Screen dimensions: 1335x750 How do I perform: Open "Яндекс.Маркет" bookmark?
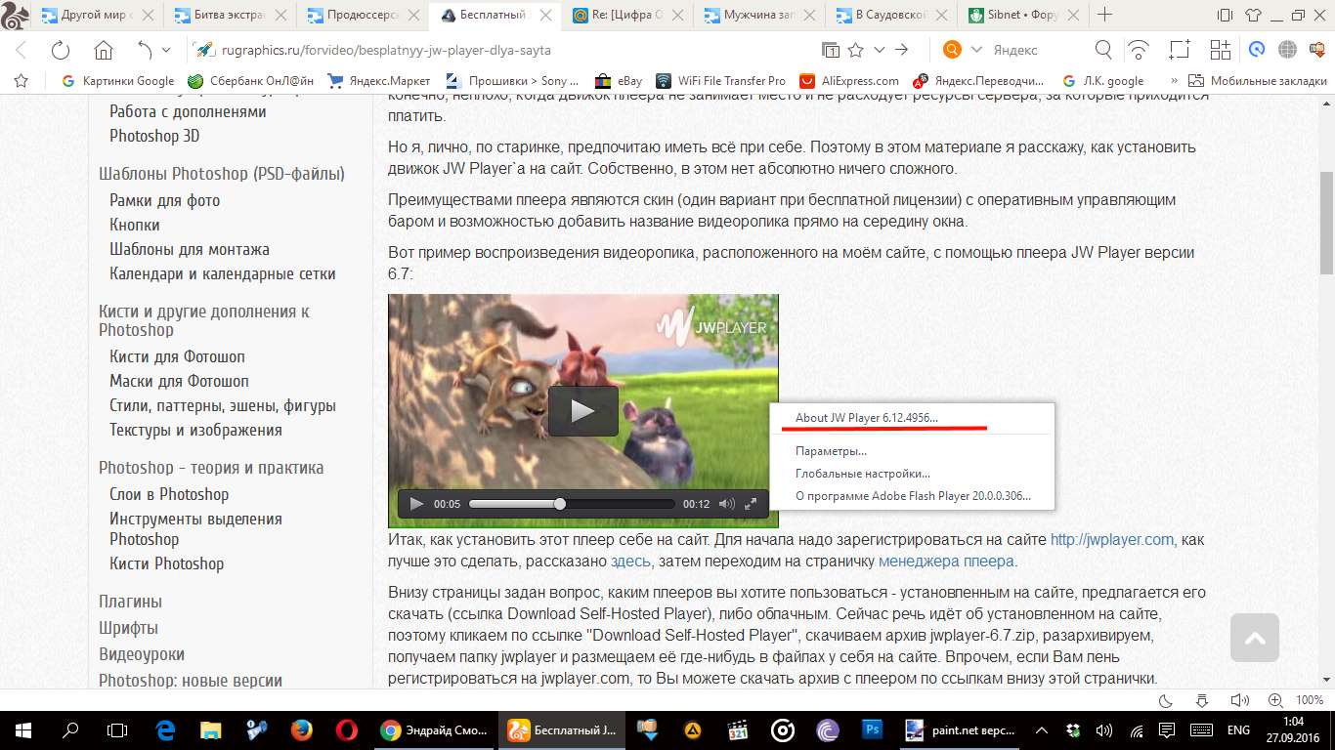pos(379,81)
